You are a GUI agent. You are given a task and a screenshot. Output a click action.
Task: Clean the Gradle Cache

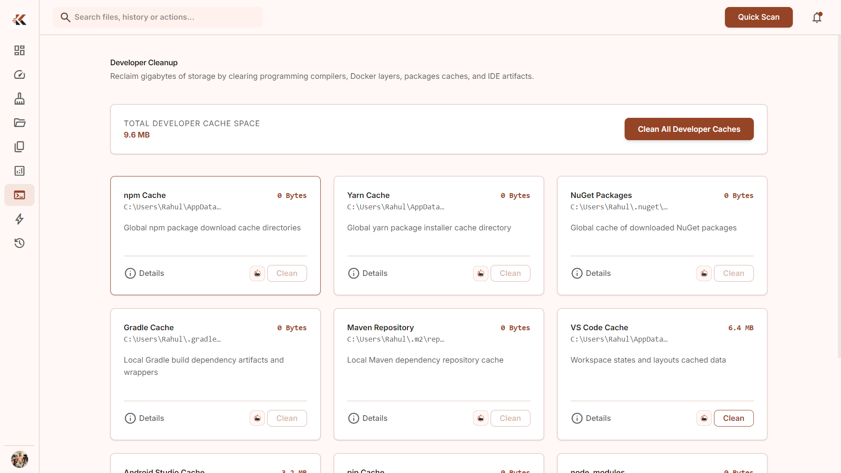click(287, 418)
